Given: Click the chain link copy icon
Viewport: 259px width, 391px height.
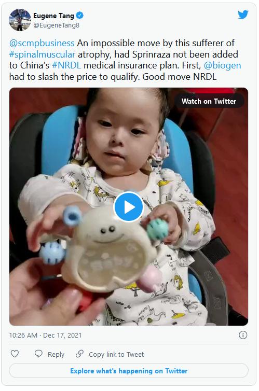Looking at the screenshot, I should pos(79,354).
